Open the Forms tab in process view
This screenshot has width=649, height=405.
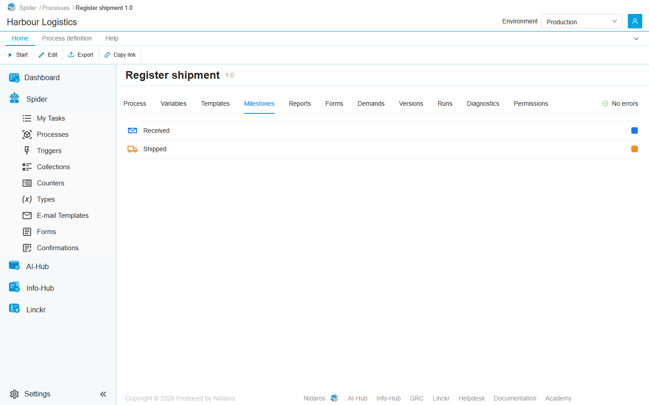pos(334,103)
